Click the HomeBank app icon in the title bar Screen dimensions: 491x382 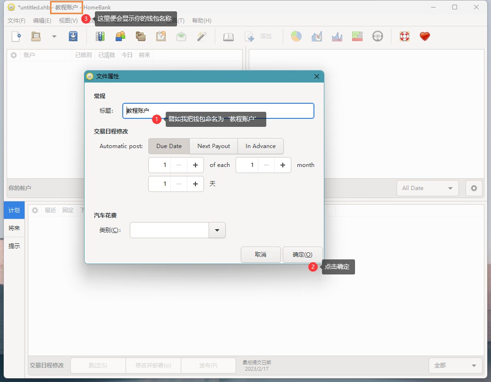coord(11,7)
